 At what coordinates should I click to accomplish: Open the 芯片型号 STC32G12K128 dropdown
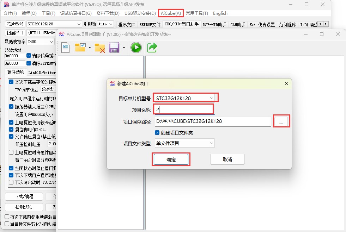coord(54,24)
